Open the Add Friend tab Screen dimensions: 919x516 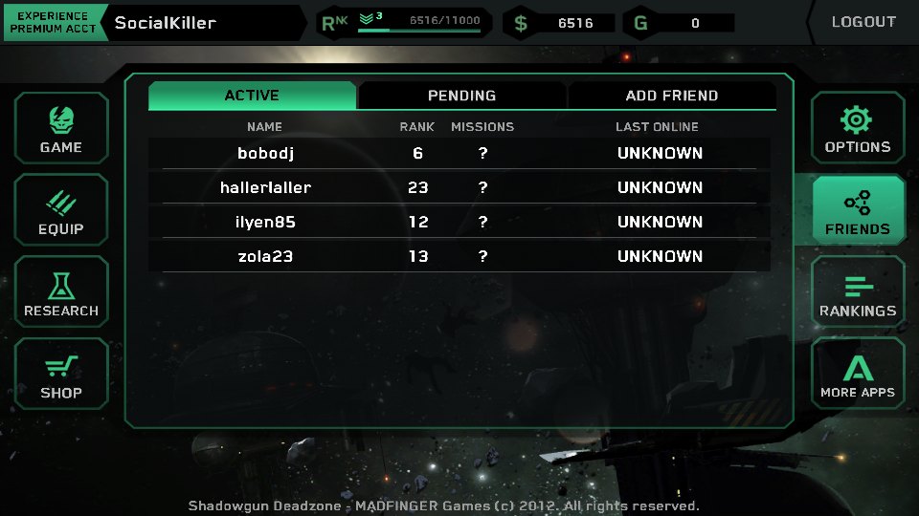[x=672, y=96]
